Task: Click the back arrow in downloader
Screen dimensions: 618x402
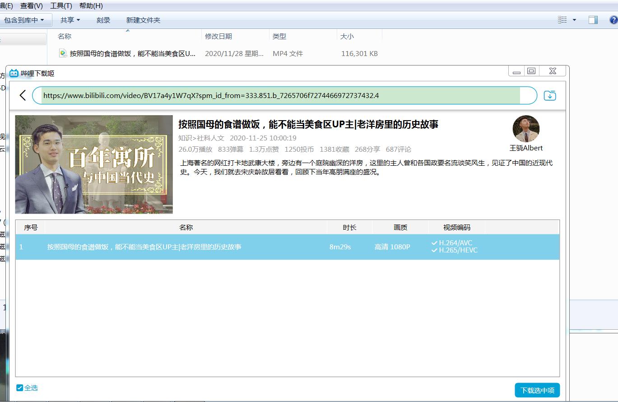Action: 23,95
